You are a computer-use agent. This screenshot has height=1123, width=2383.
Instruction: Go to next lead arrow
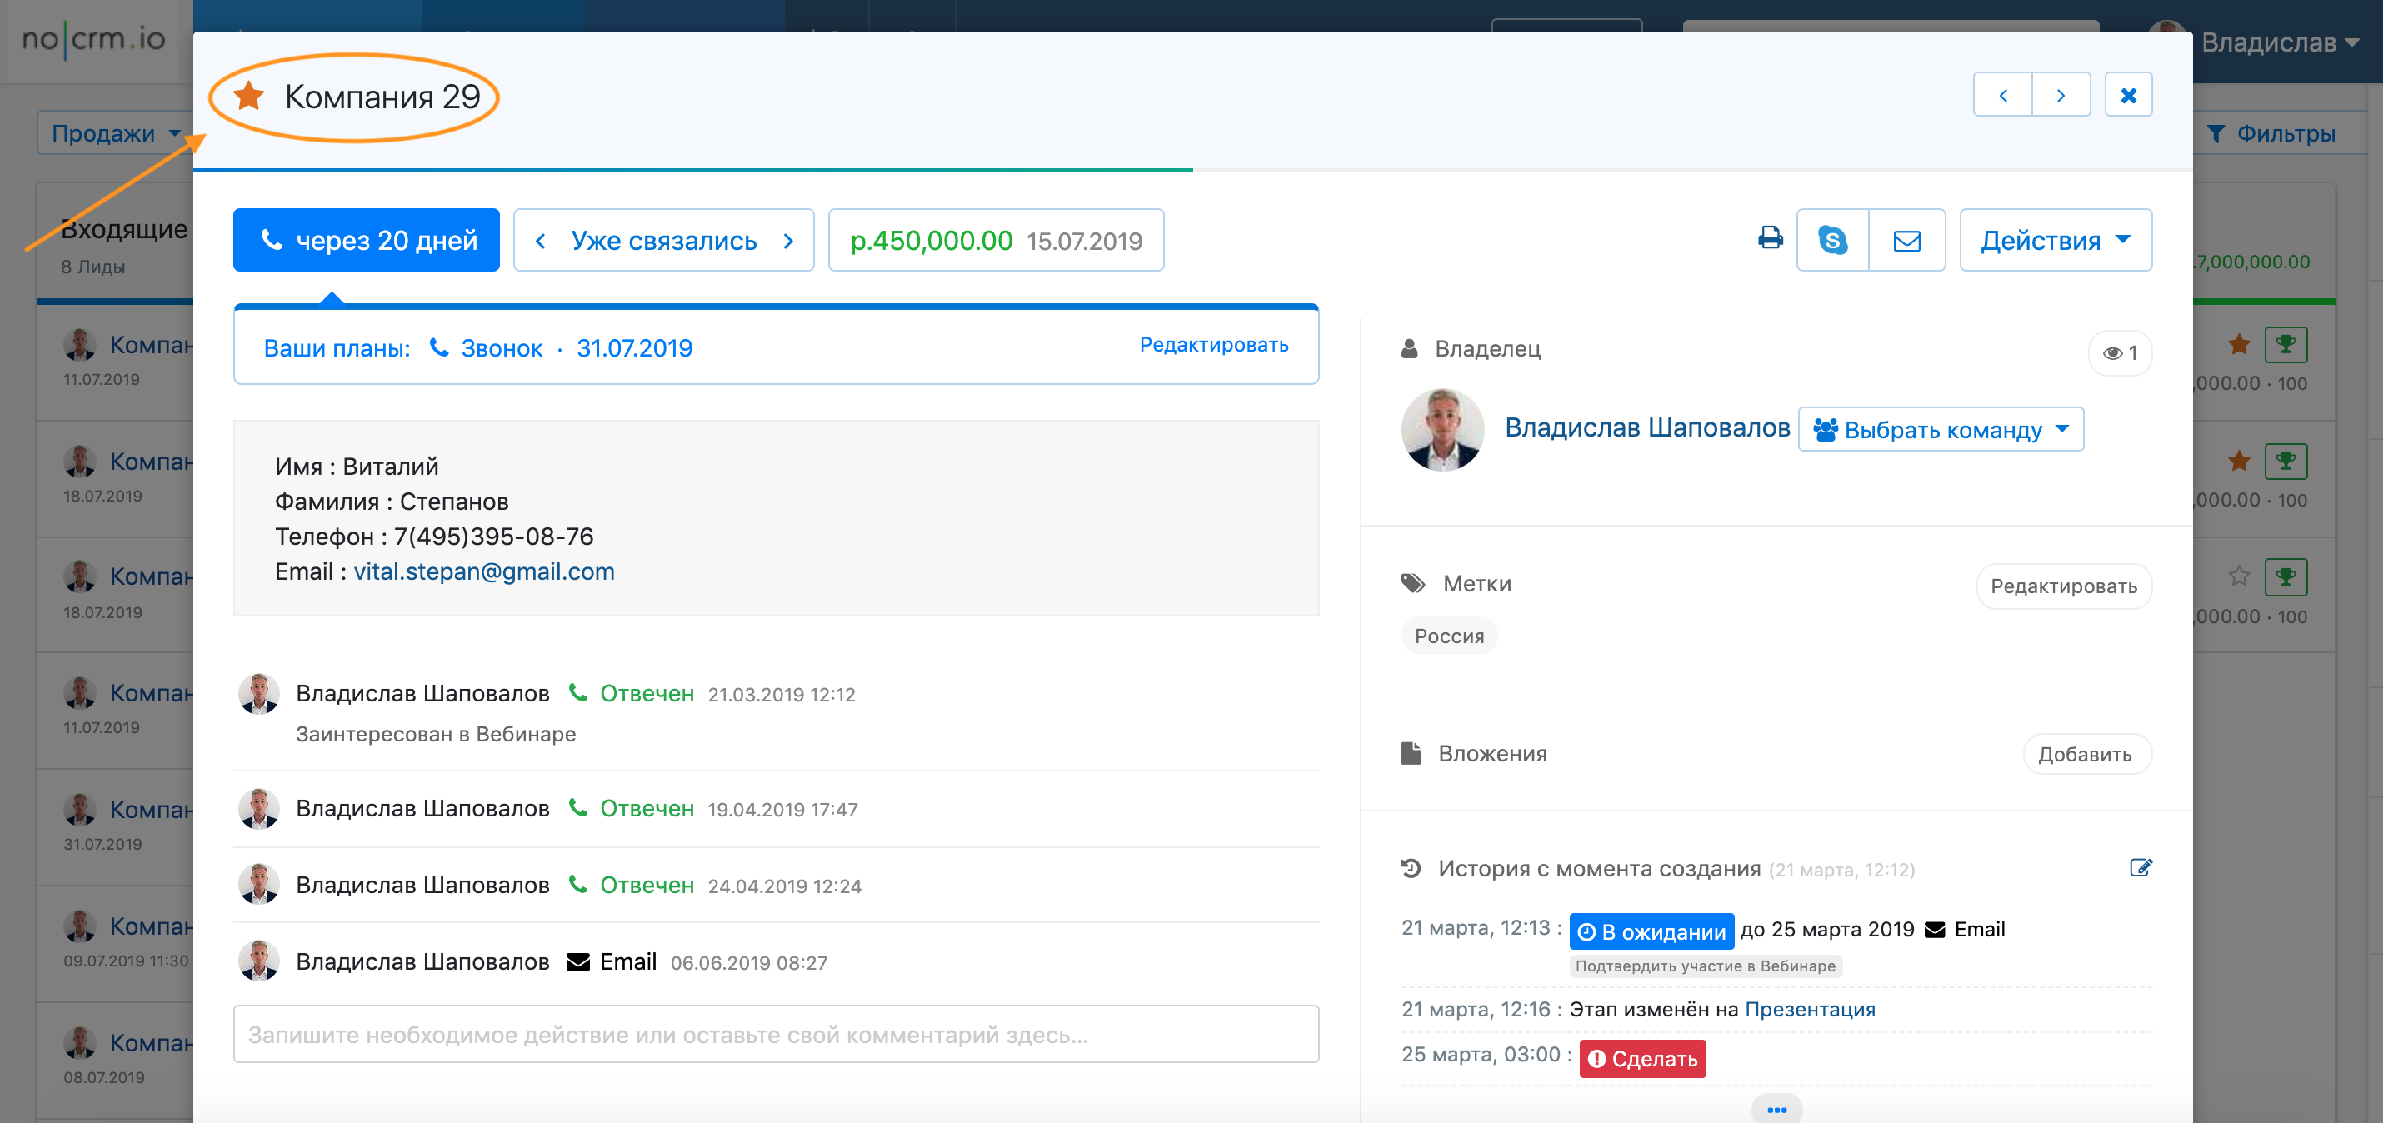[2061, 95]
